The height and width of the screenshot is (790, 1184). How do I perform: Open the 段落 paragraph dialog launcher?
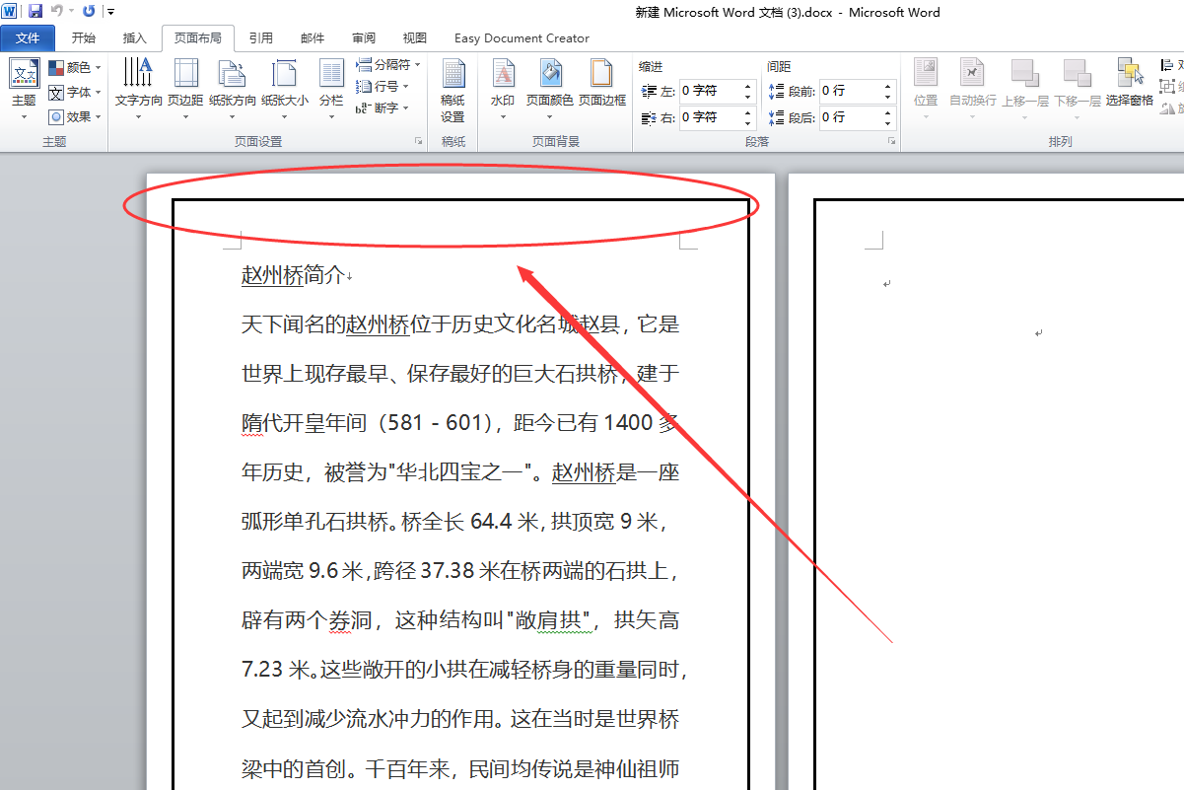892,142
